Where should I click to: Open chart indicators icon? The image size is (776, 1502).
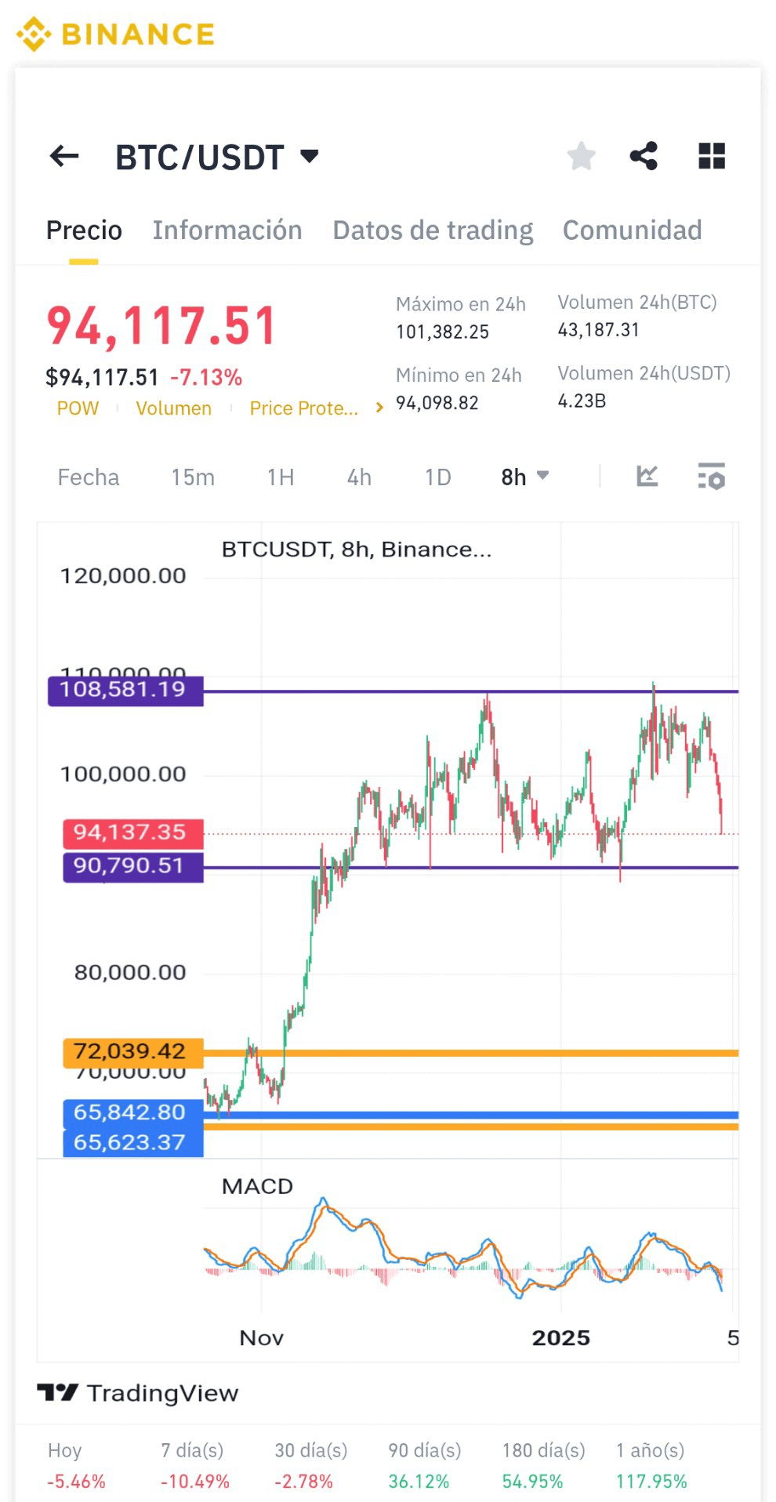pyautogui.click(x=647, y=476)
